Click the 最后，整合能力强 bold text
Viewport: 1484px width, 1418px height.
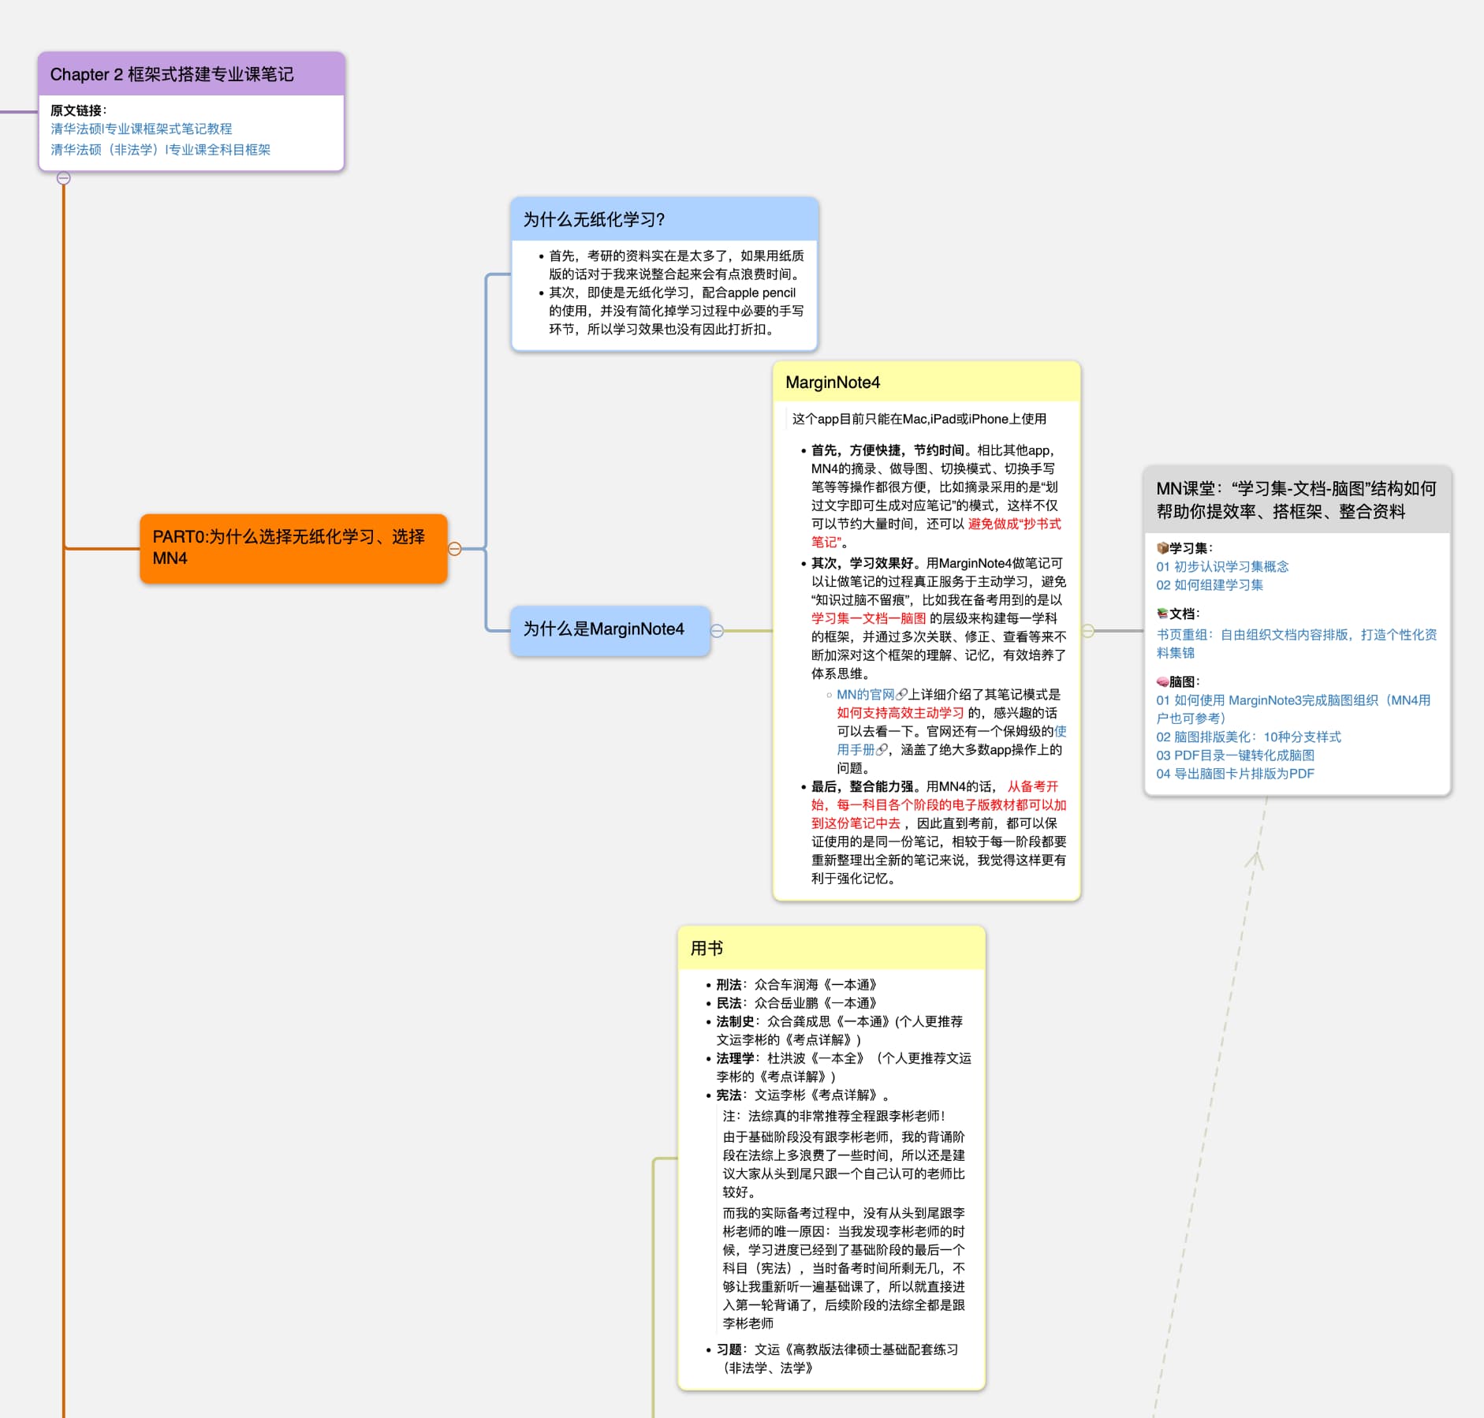click(863, 786)
